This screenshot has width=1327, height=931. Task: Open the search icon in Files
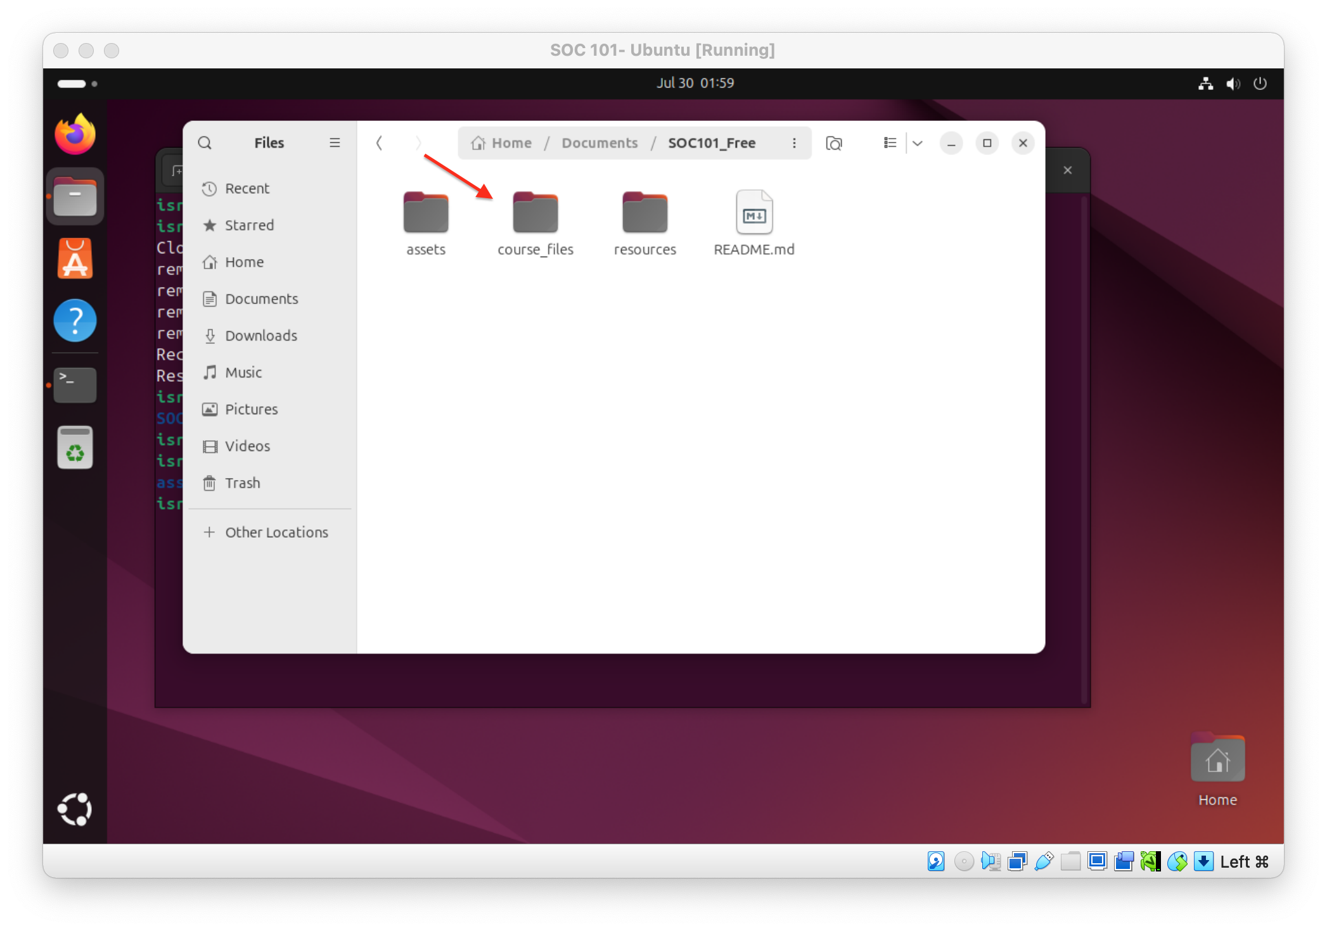coord(205,143)
